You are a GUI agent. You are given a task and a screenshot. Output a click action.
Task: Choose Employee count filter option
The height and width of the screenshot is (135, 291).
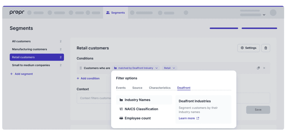pos(144,118)
